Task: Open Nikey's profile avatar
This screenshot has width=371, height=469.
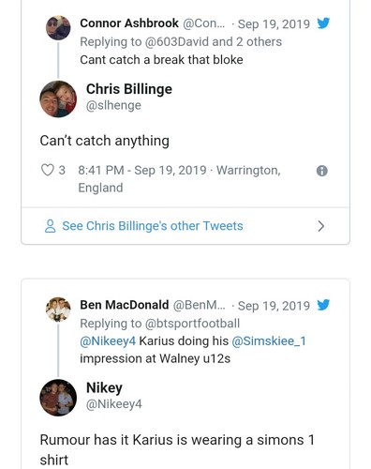Action: [58, 398]
